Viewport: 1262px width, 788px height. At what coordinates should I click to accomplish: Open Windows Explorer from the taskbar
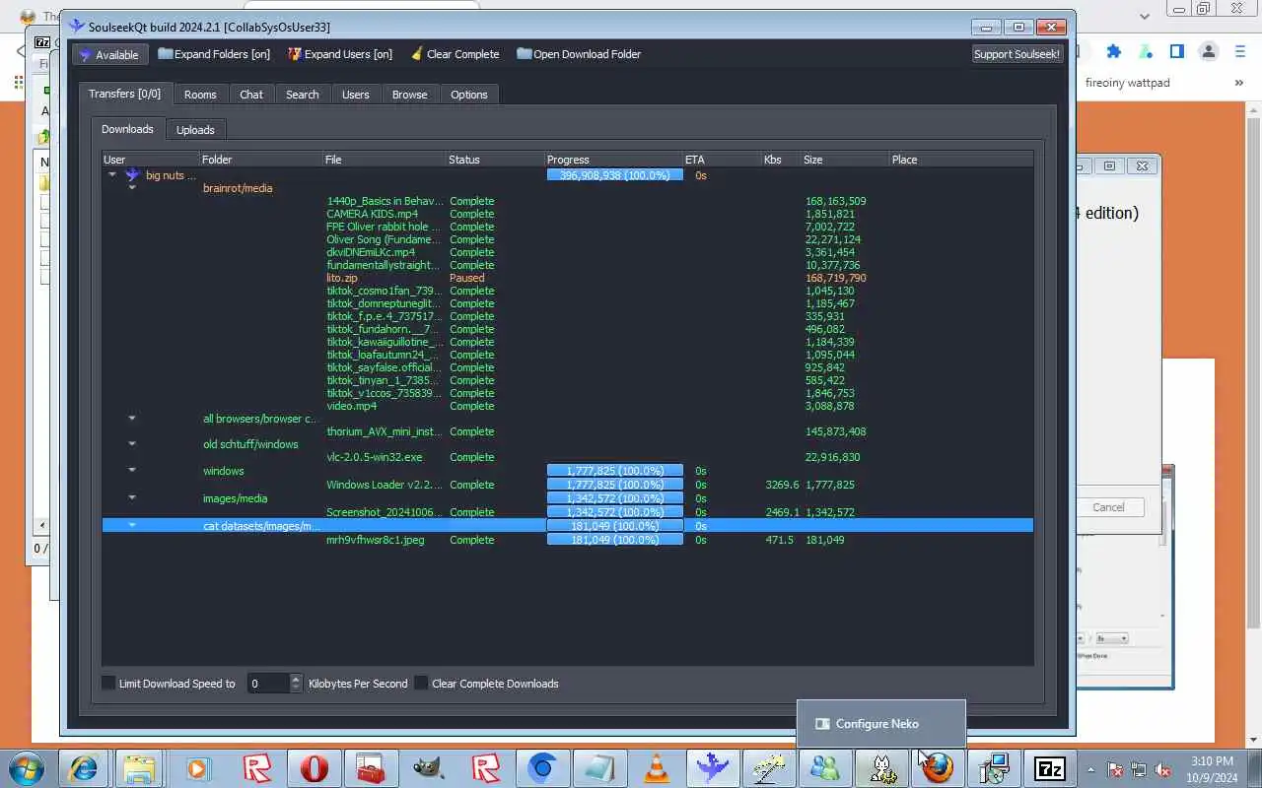(x=140, y=768)
